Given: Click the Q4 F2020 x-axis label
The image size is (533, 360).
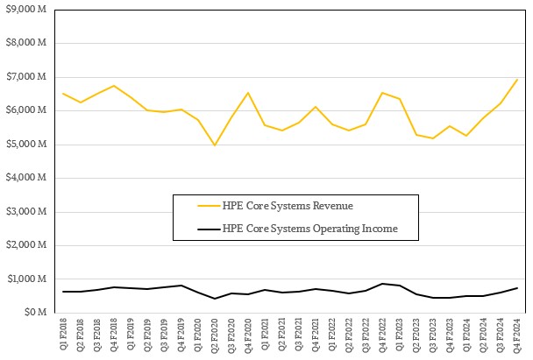Looking at the screenshot, I should pyautogui.click(x=248, y=335).
